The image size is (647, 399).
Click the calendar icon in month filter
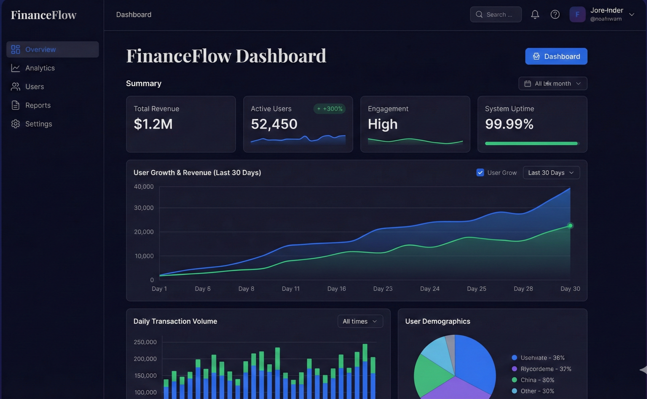[528, 84]
